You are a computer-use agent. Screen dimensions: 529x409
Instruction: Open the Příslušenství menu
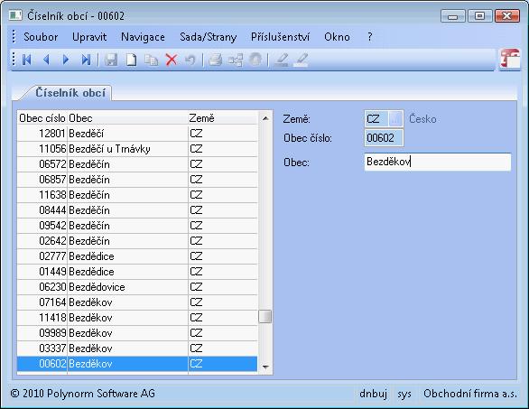click(280, 37)
